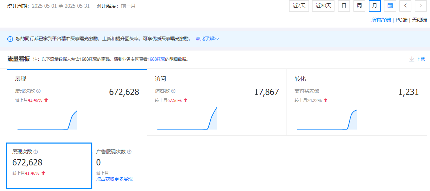
Task: Click the 672,628 value in the 展现 card
Action: pyautogui.click(x=124, y=92)
